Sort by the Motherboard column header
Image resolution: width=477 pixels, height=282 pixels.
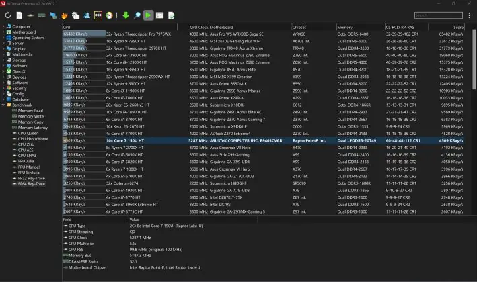tap(250, 27)
